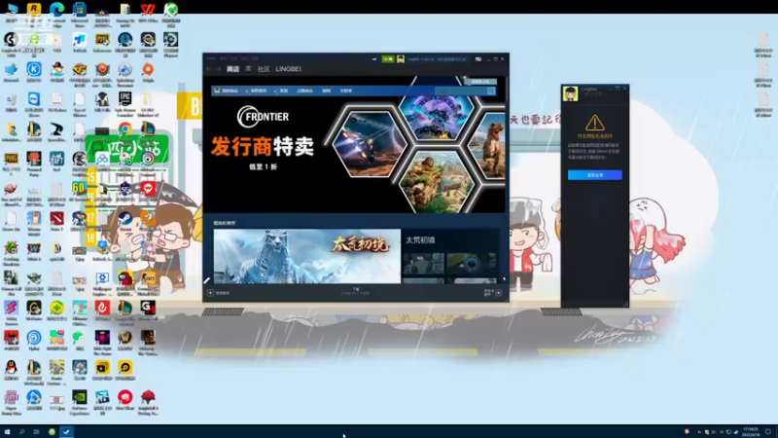Image resolution: width=778 pixels, height=438 pixels.
Task: Open 实验室 labs in the store navigation
Action: tap(346, 91)
